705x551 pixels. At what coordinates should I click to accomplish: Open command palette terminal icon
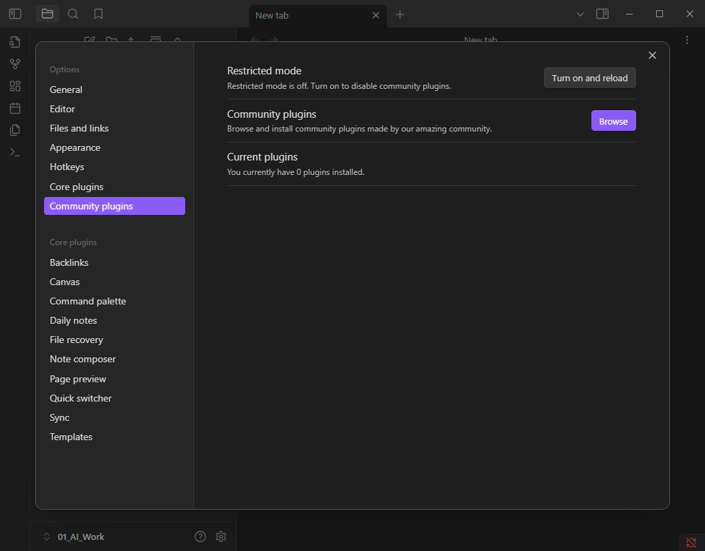[x=15, y=152]
